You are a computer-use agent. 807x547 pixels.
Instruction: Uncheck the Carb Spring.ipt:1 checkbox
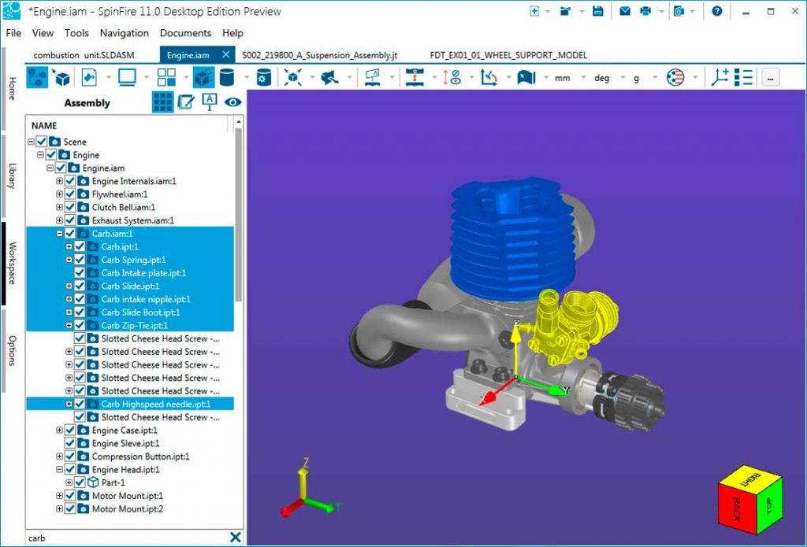80,260
